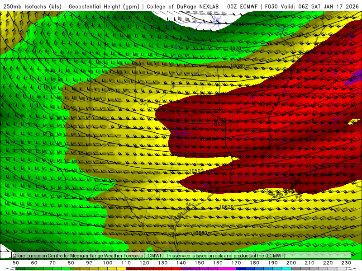The width and height of the screenshot is (362, 271).
Task: Click the 200 kts legend value
Action: pos(291,263)
